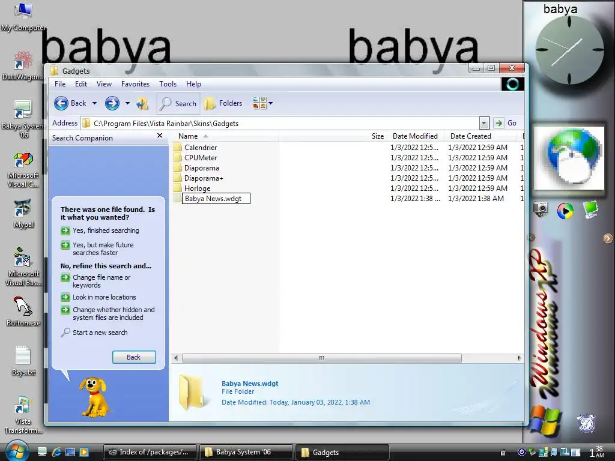Click the sidebar globe thumbnail
Screen dimensions: 615x461
[569, 158]
